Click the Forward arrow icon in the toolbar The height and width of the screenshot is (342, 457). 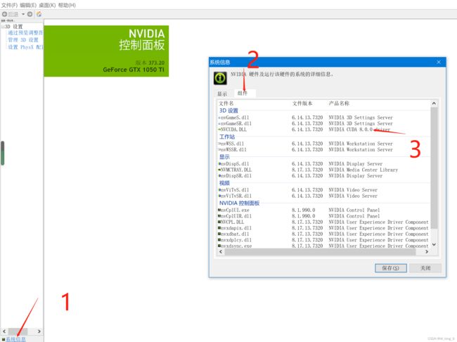tap(30, 14)
